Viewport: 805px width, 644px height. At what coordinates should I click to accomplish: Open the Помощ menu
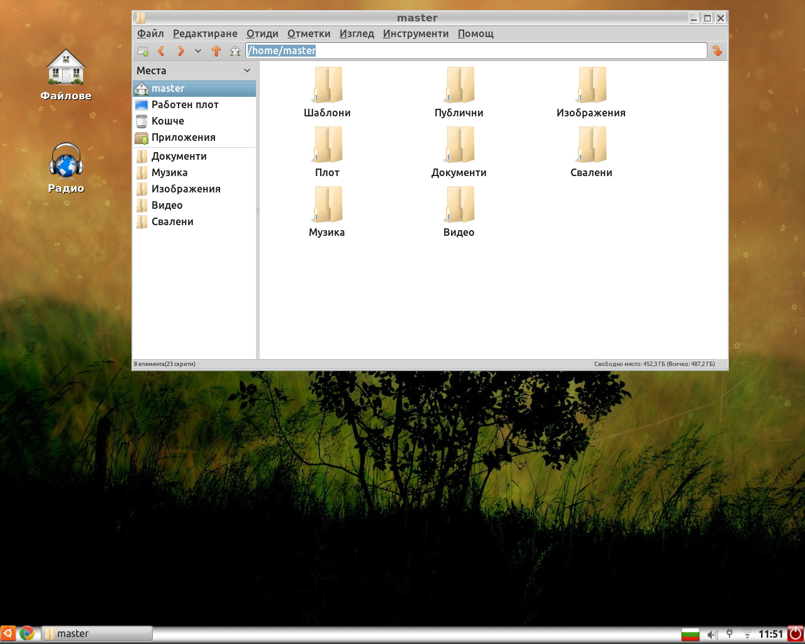[475, 34]
